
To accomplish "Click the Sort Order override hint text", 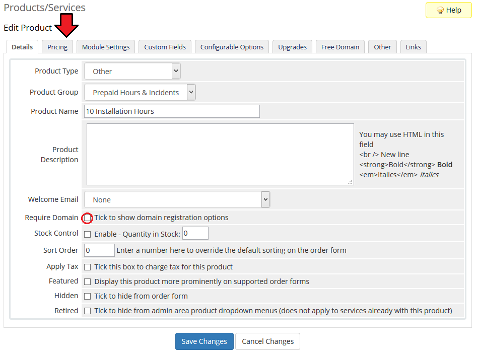I will coord(231,250).
